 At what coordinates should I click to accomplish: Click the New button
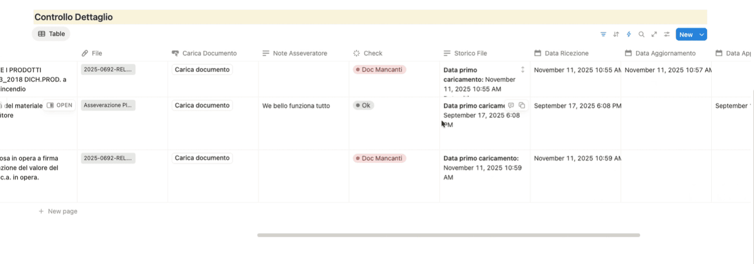pos(686,34)
